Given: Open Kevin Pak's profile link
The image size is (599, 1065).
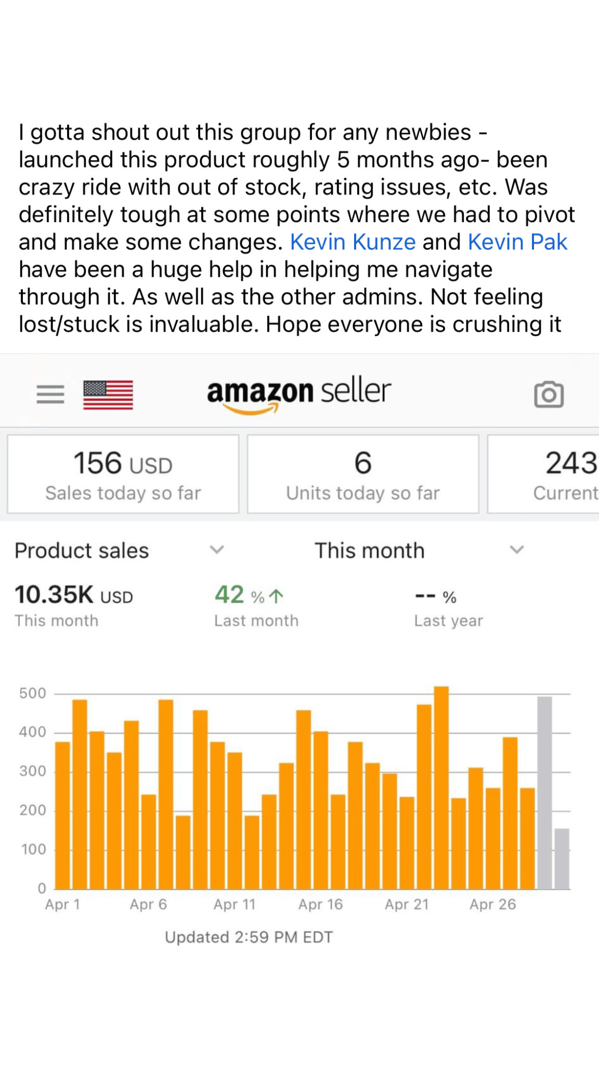Looking at the screenshot, I should 517,242.
